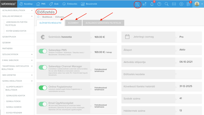This screenshot has width=204, height=115.
Task: Click the Beszámolók chart icon
Action: pyautogui.click(x=83, y=4)
